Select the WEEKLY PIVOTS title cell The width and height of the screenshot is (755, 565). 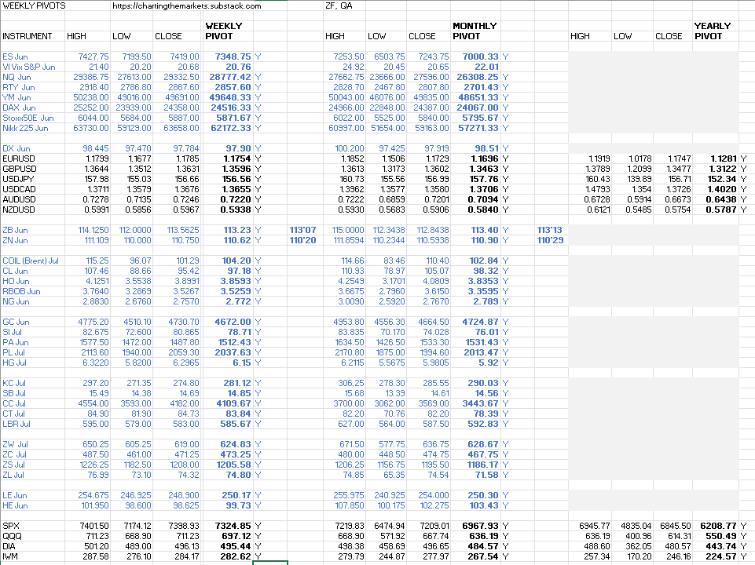(x=34, y=5)
